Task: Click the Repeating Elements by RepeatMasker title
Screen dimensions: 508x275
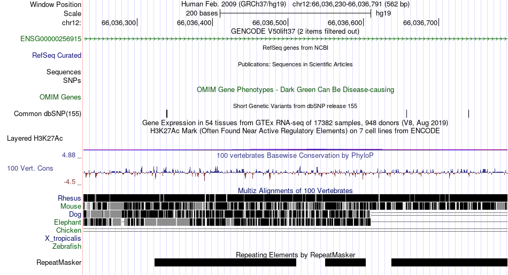Action: [295, 255]
